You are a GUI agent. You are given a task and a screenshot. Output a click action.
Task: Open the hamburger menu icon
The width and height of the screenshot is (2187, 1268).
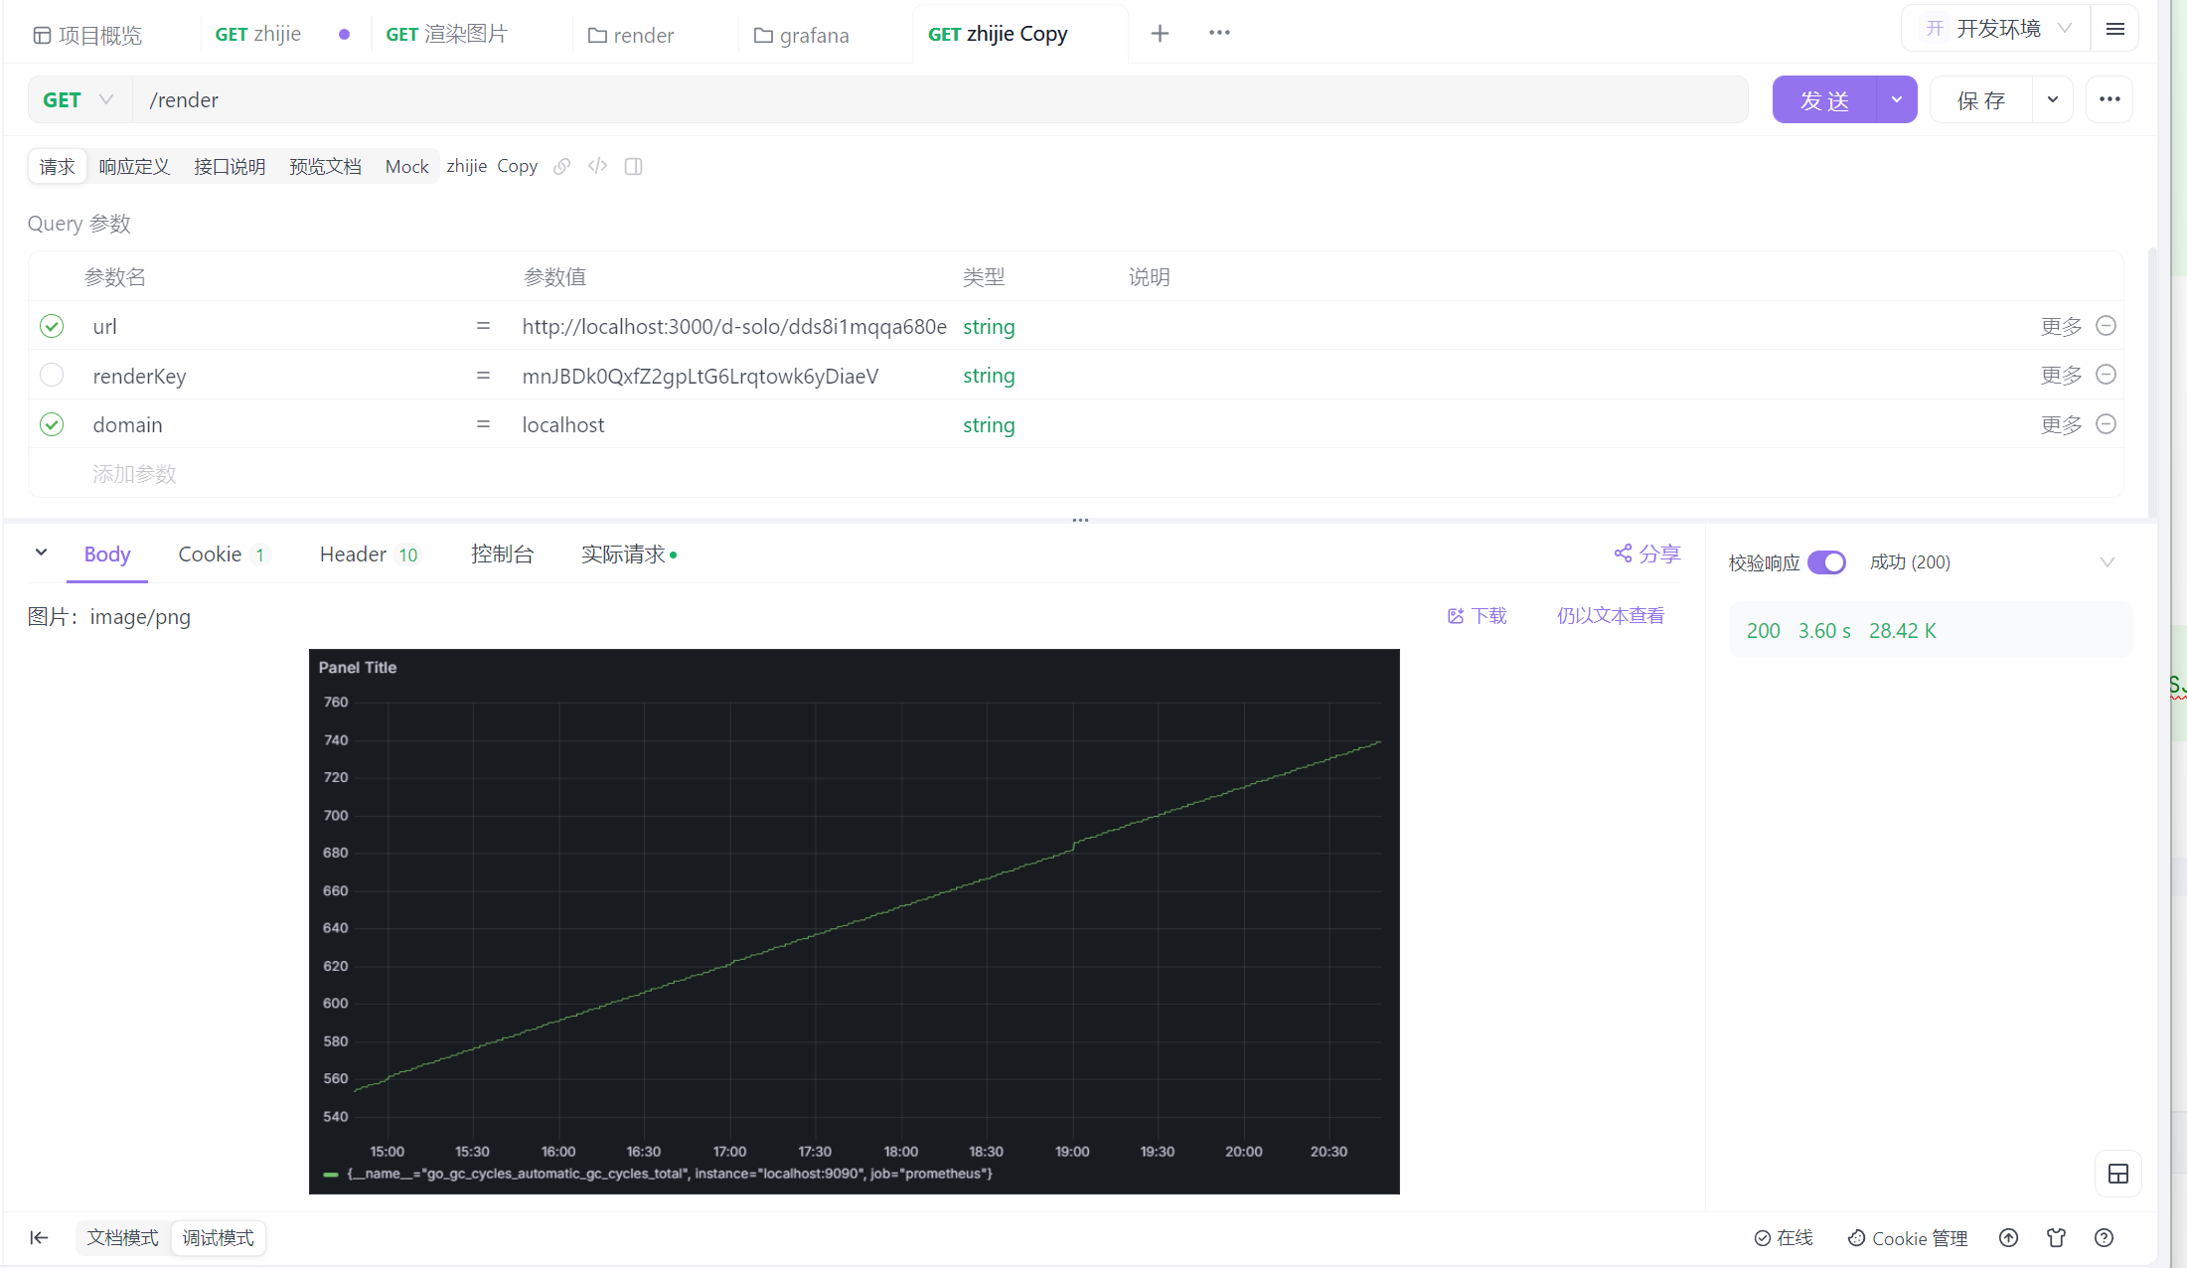pos(2115,29)
